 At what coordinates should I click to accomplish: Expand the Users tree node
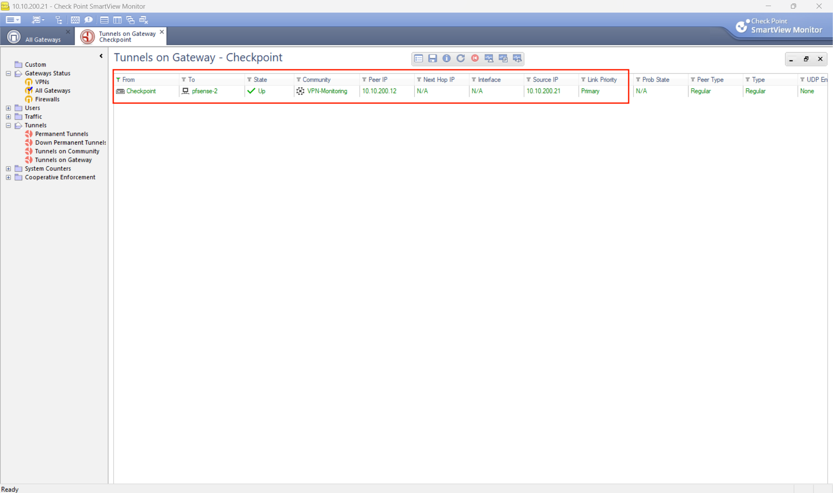point(8,108)
